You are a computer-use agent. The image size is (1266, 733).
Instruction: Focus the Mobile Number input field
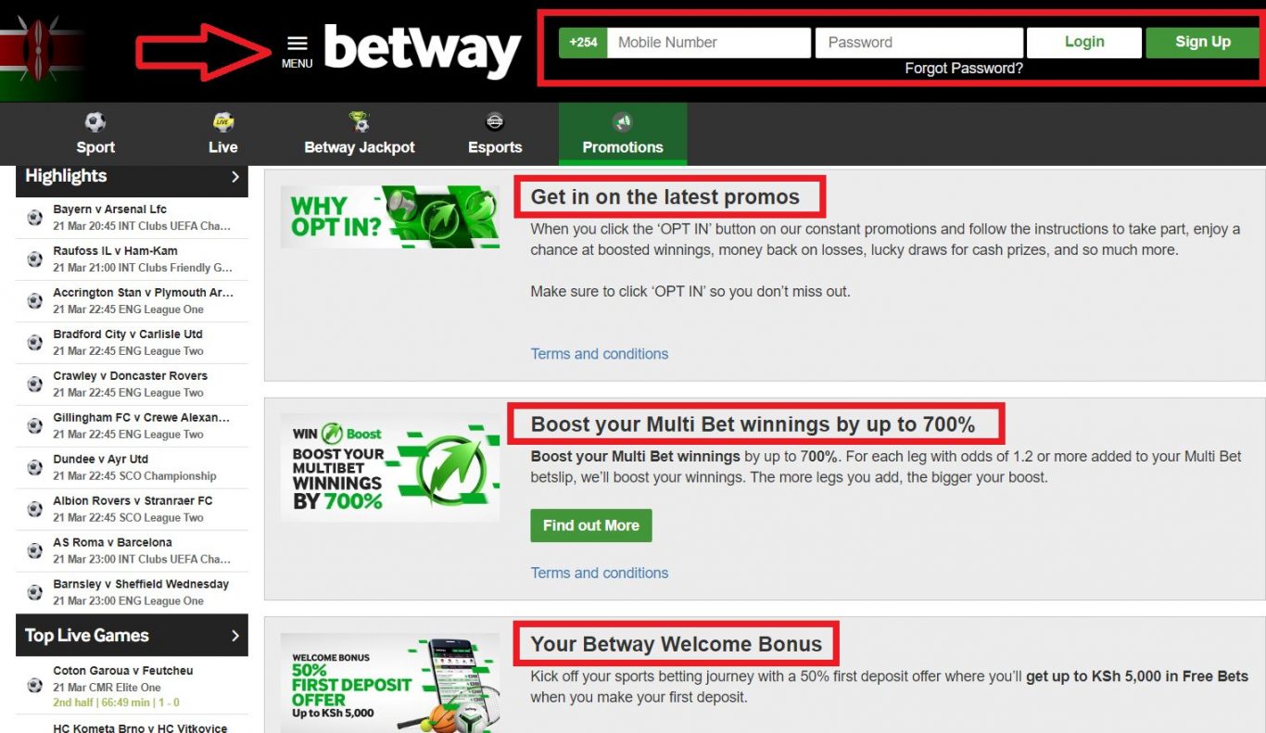click(x=709, y=43)
